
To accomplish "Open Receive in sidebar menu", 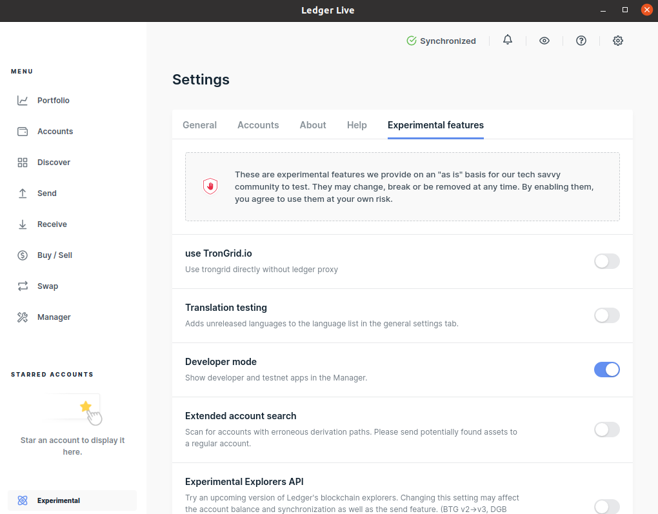I will pos(52,224).
